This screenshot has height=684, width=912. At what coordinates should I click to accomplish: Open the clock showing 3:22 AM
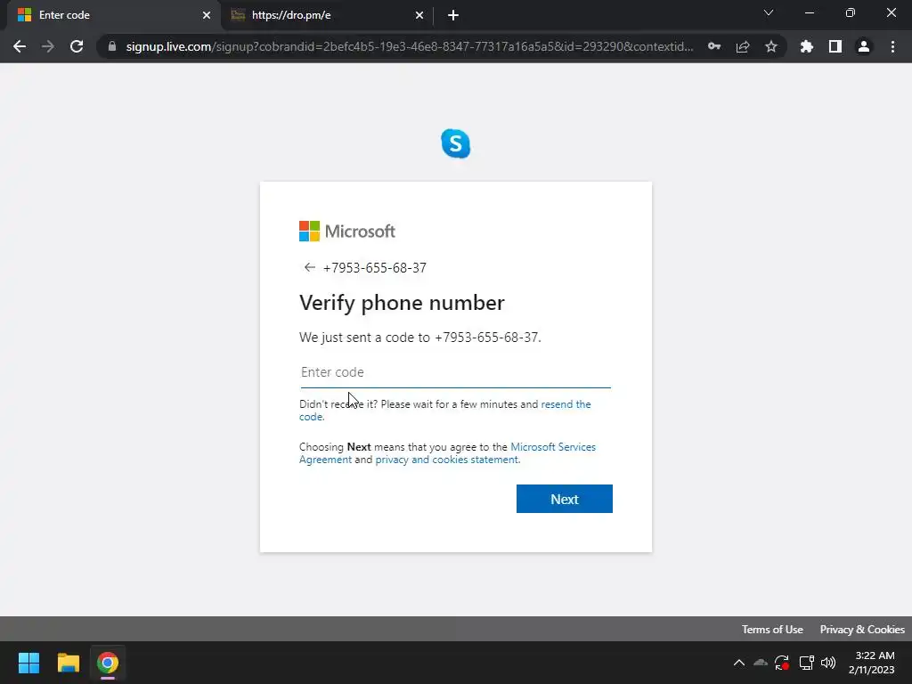(x=871, y=663)
